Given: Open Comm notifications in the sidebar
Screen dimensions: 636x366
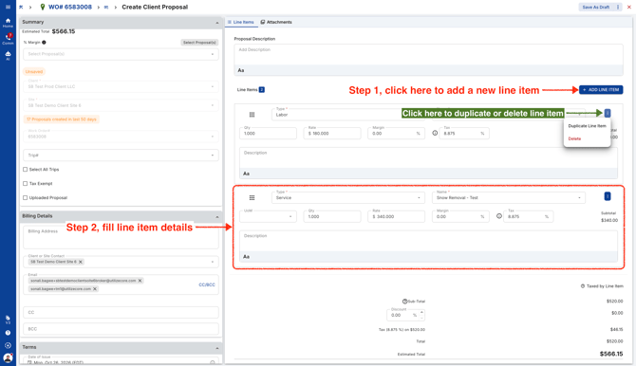Looking at the screenshot, I should [8, 39].
